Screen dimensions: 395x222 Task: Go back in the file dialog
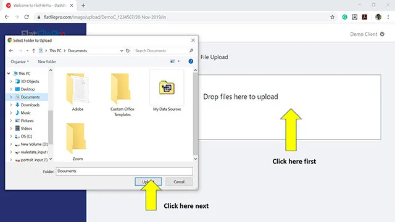[x=11, y=50]
